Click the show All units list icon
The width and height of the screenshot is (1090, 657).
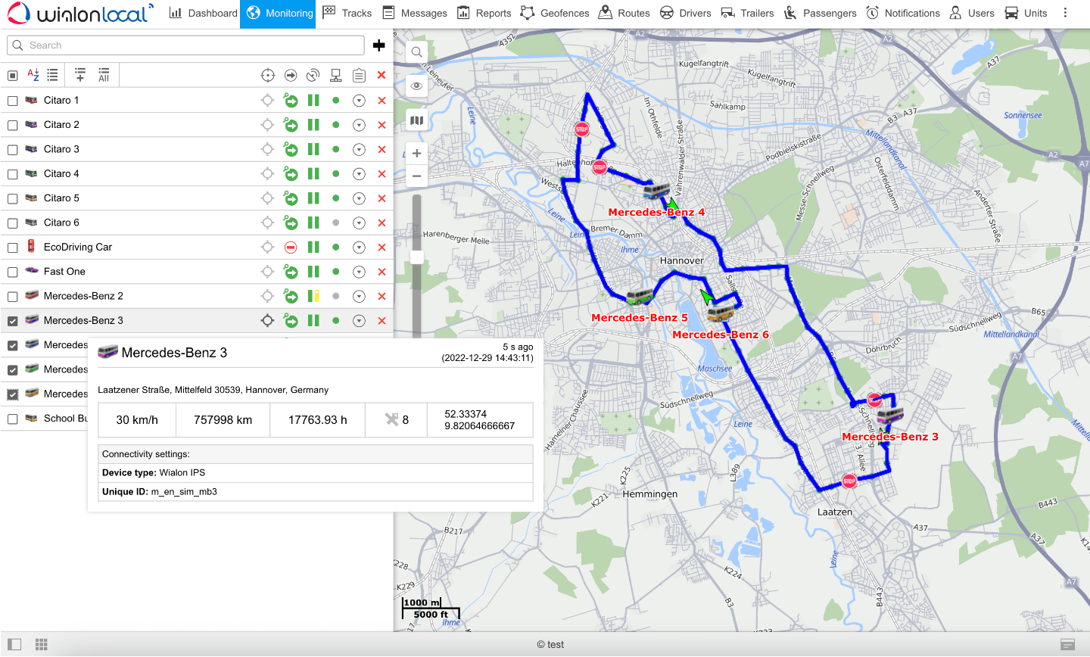[104, 75]
